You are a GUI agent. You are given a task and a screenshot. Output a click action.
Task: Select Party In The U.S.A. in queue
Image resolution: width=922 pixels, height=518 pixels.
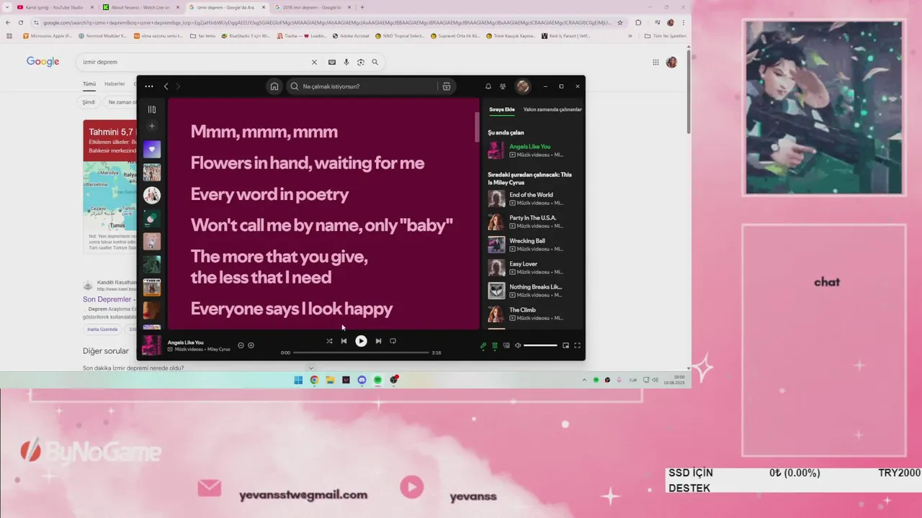[532, 222]
